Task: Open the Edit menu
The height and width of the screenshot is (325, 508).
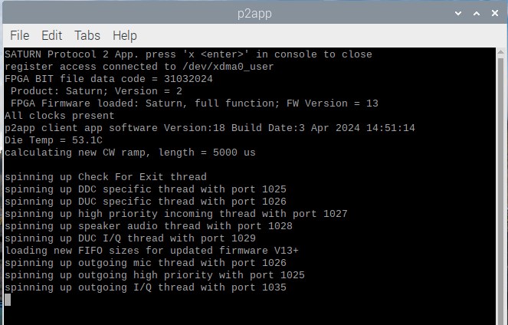Action: [51, 35]
